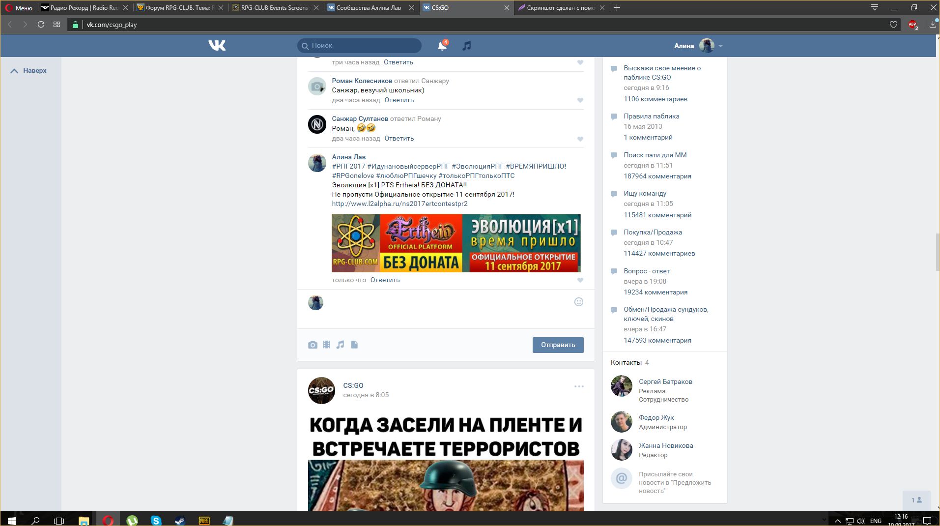Click Наверх to scroll to top
The width and height of the screenshot is (940, 526).
[28, 71]
